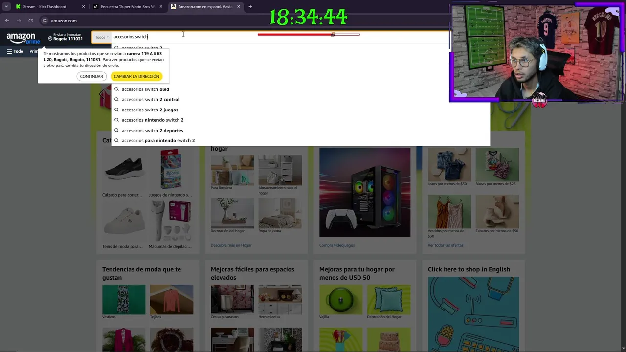626x352 pixels.
Task: Open the shop in English illustration
Action: [473, 314]
